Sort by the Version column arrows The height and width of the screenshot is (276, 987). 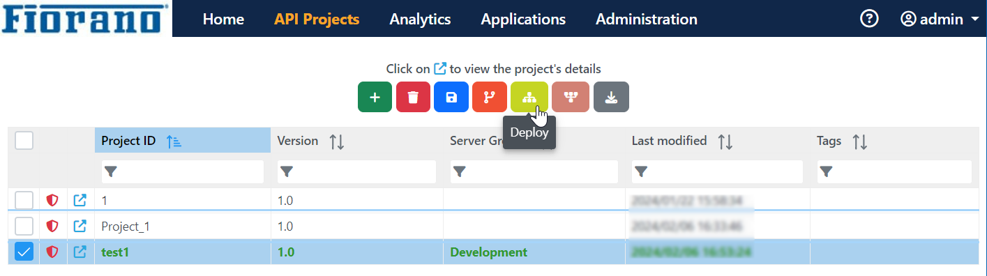(x=337, y=141)
